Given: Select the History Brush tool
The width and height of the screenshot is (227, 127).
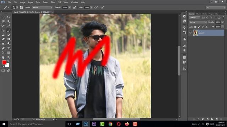Looking at the screenshot, I should pos(9,35).
